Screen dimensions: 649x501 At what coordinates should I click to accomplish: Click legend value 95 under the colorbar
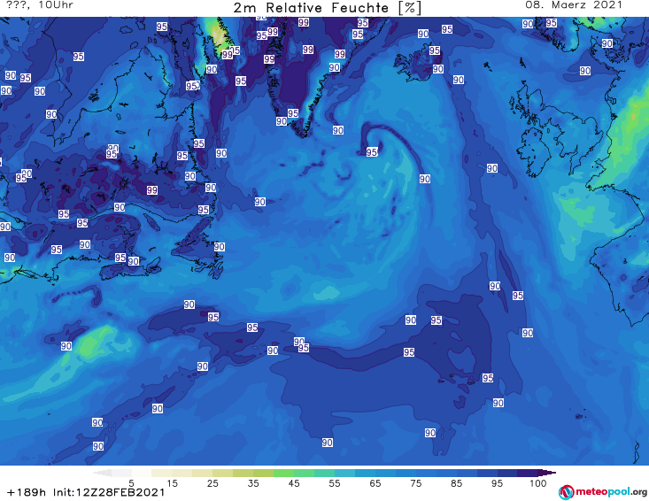tap(497, 483)
